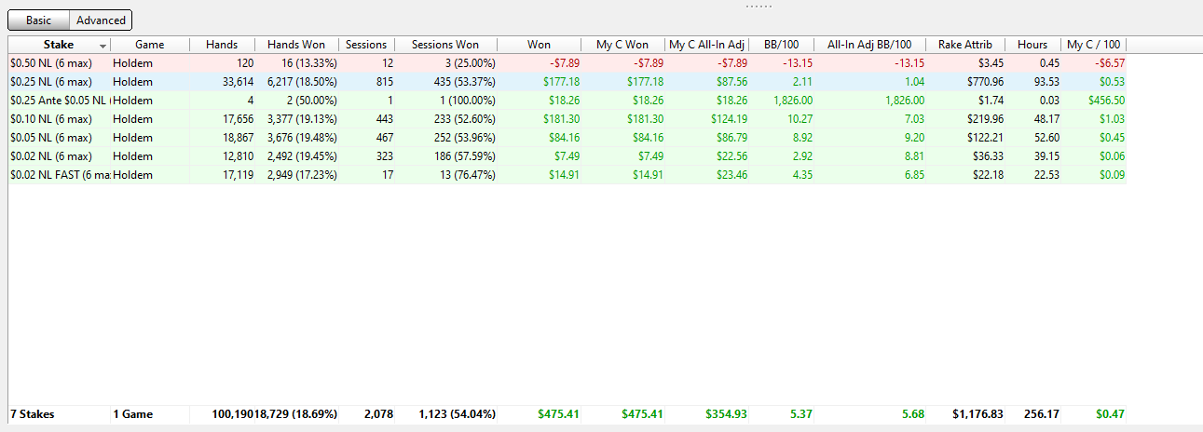Click the 1,826.00 BB/100 cell
1203x432 pixels.
click(x=783, y=101)
